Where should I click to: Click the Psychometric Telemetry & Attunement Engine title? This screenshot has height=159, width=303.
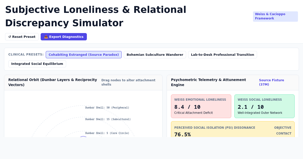point(208,82)
